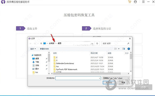The width and height of the screenshot is (155, 96).
Task: Click the computer icon in the address bar
Action: click(45, 43)
